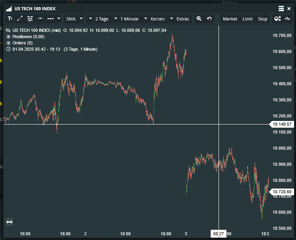This screenshot has width=296, height=240.
Task: Click the chart settings icon beside Stop
Action: pyautogui.click(x=278, y=18)
